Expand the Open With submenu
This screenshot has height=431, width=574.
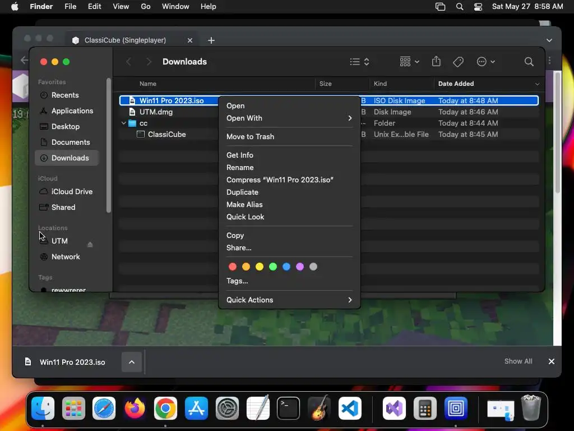click(x=289, y=118)
